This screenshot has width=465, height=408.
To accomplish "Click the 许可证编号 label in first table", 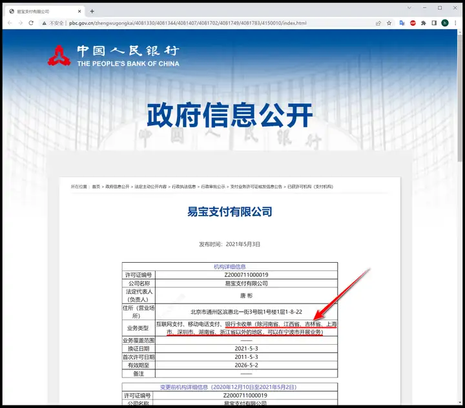I will (138, 275).
